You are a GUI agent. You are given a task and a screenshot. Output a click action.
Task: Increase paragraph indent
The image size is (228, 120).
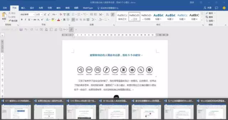[x=95, y=14]
